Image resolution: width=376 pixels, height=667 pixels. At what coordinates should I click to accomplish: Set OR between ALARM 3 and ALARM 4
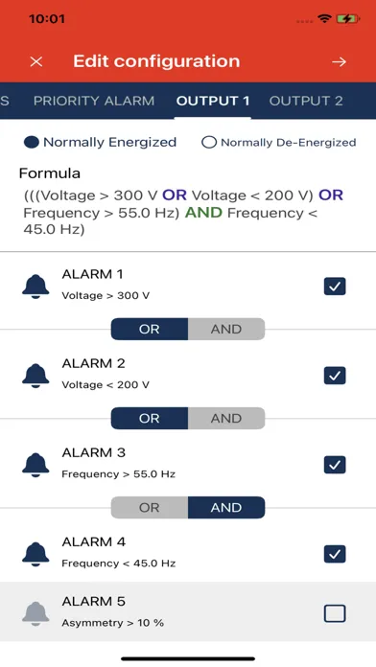click(149, 508)
